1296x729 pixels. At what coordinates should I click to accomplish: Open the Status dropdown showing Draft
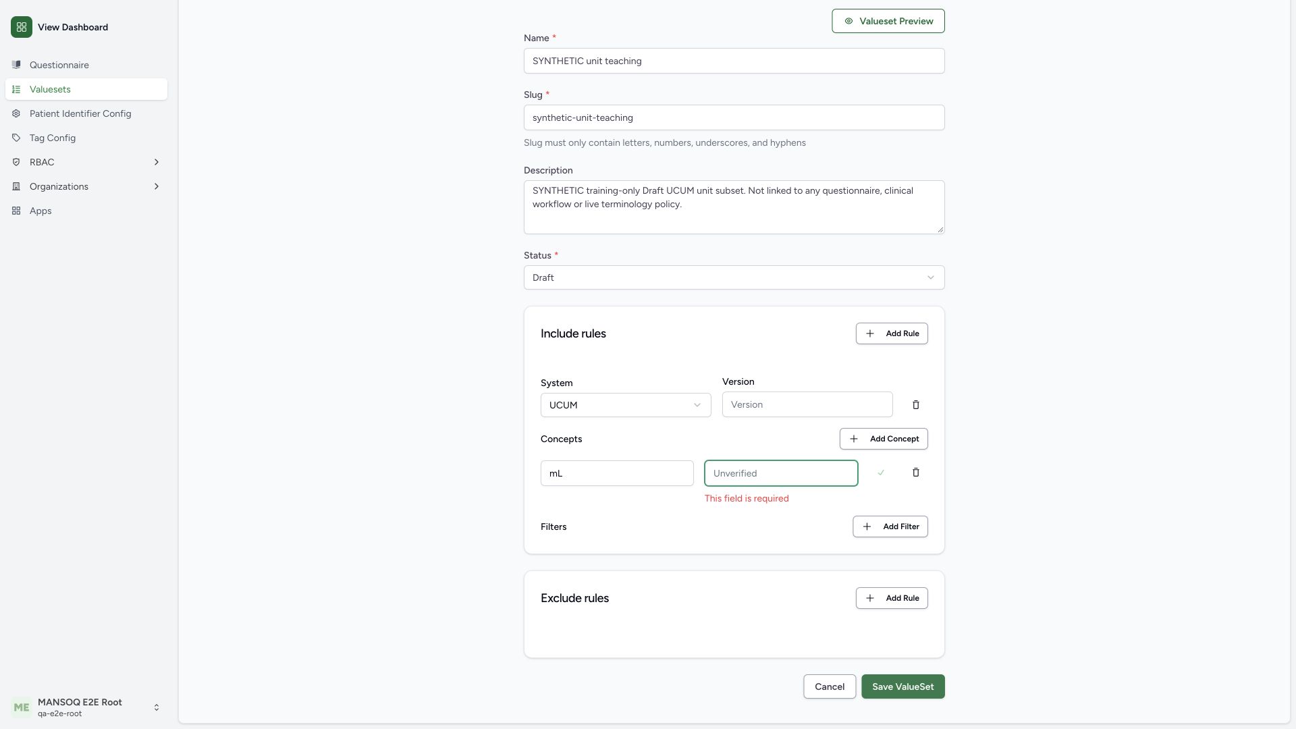(x=734, y=277)
